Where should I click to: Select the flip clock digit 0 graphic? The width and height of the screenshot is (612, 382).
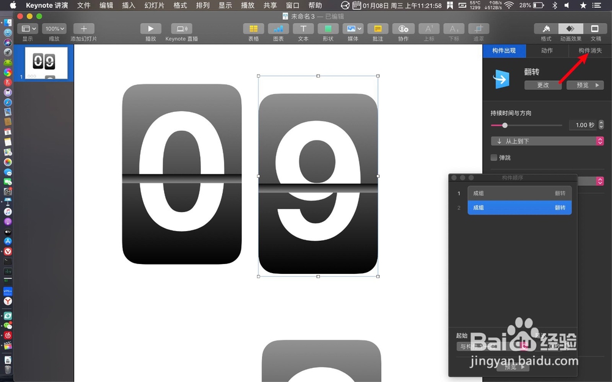pos(182,174)
